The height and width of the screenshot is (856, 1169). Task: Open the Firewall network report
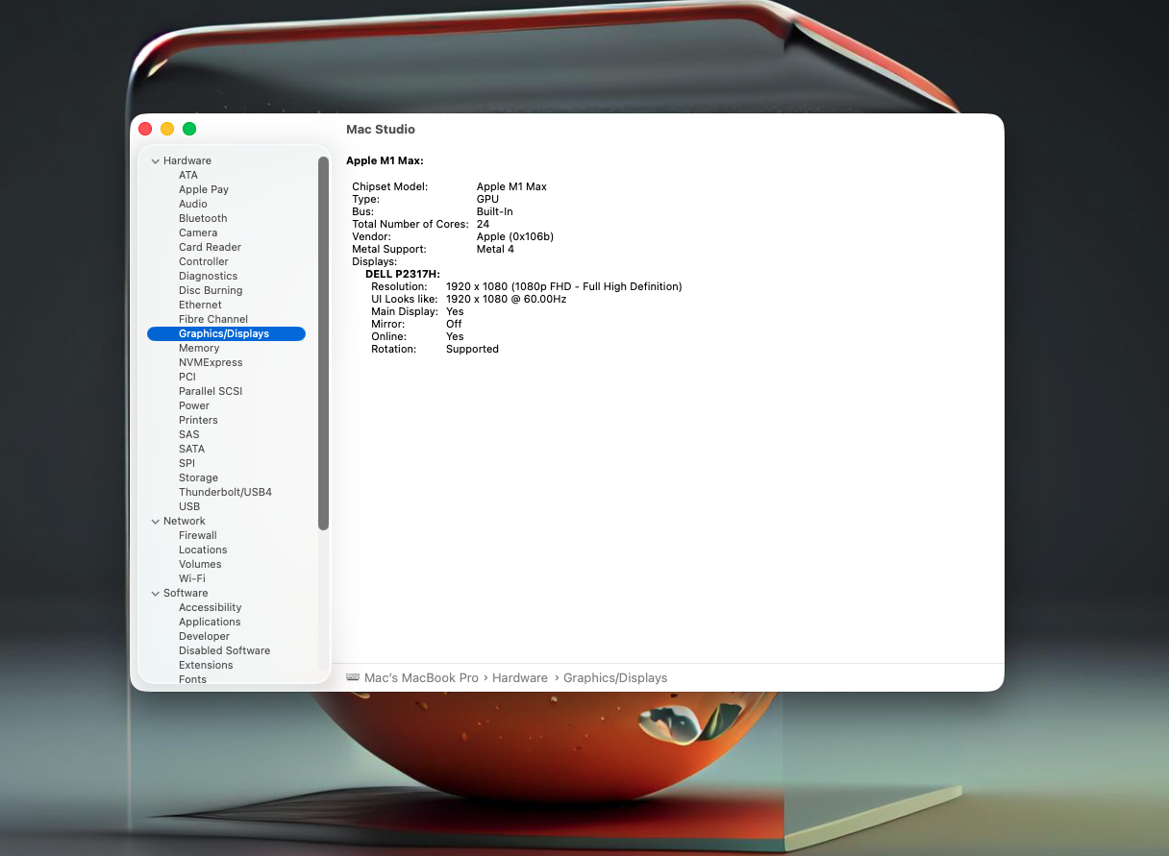[x=197, y=535]
